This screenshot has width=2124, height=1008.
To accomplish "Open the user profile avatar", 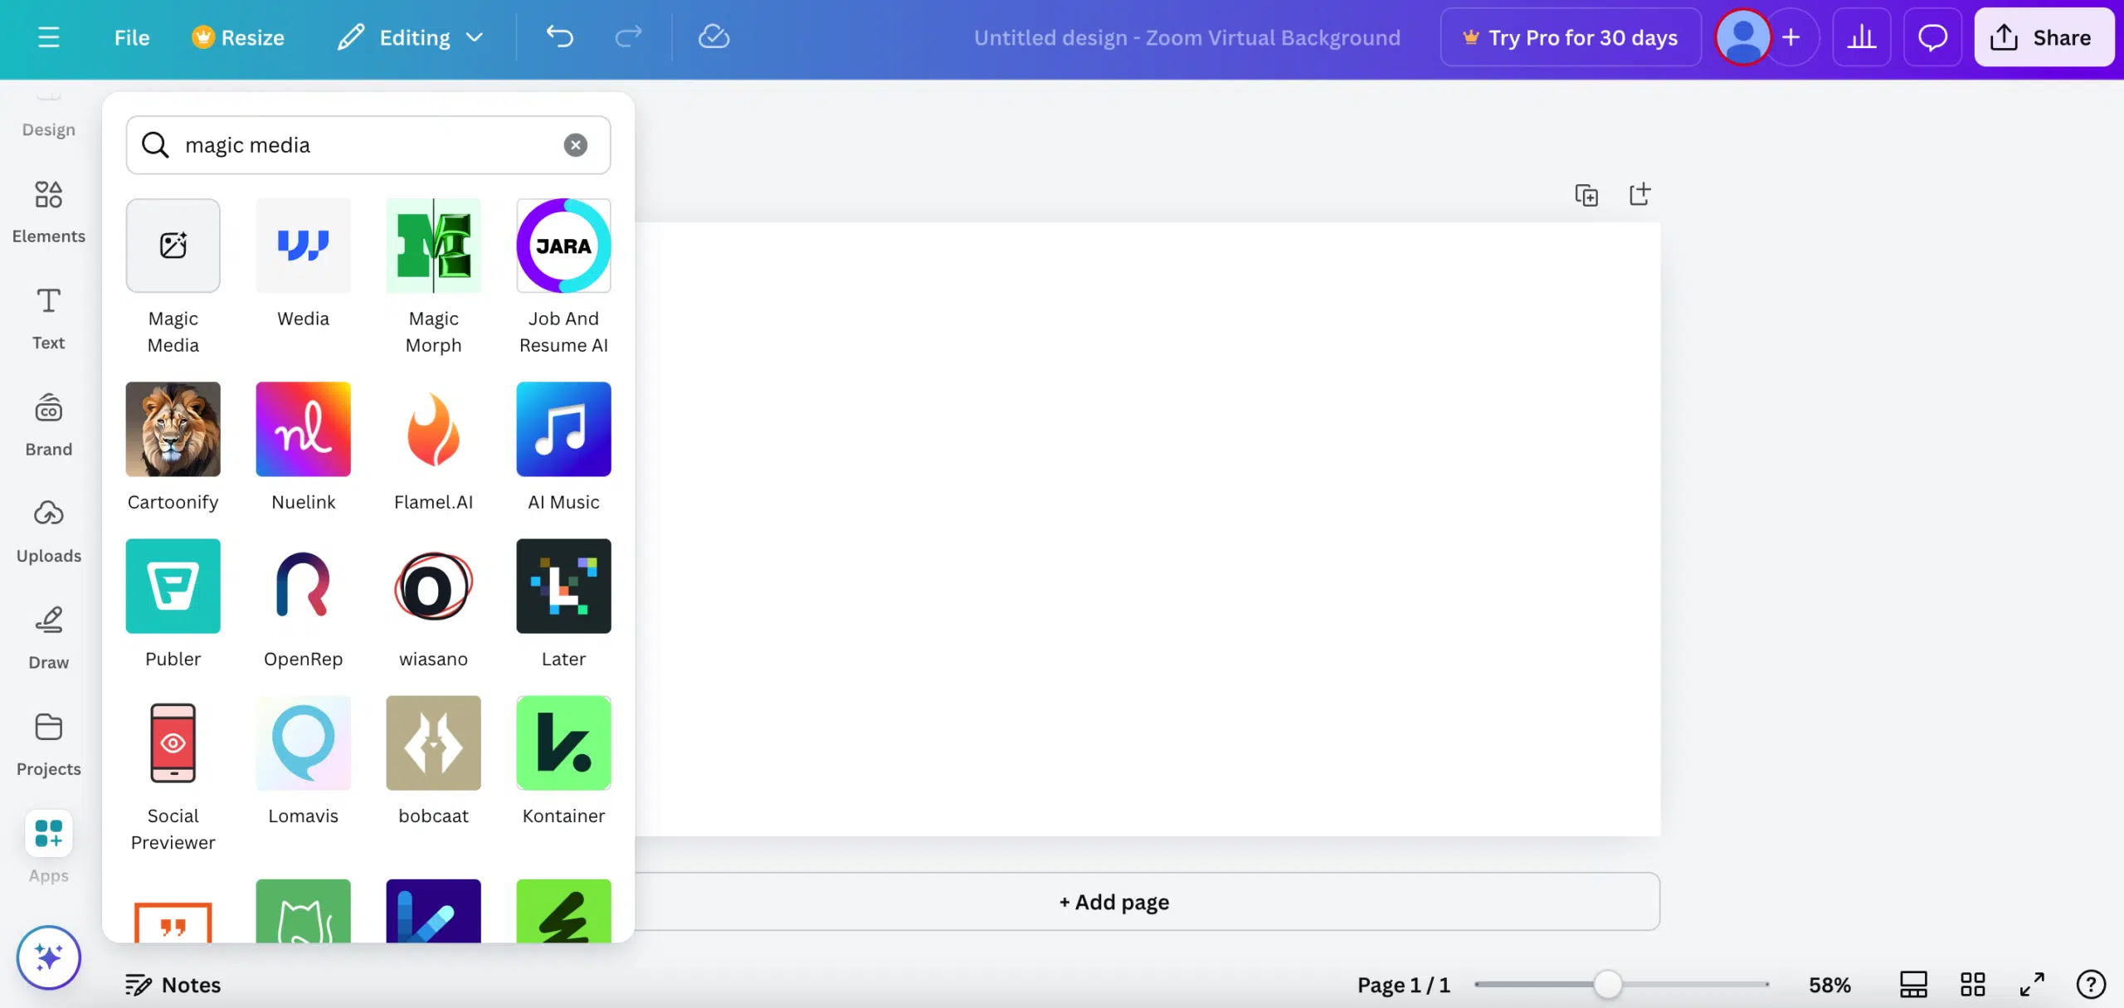I will (x=1742, y=37).
